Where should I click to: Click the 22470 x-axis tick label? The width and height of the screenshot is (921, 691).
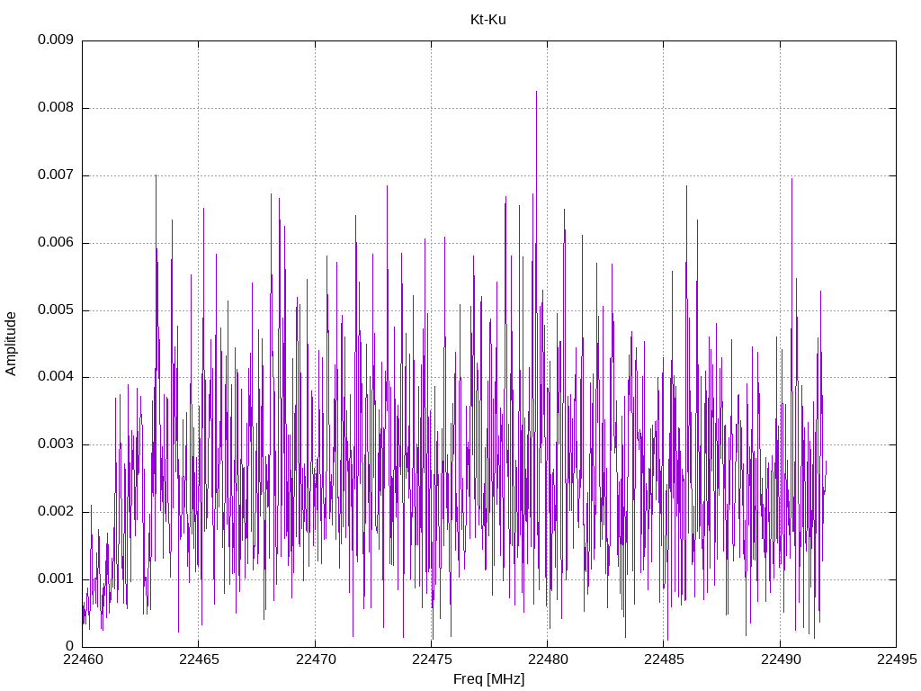click(x=316, y=660)
